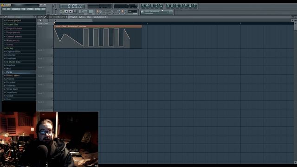Open the IL Shared Data folder

point(19,62)
